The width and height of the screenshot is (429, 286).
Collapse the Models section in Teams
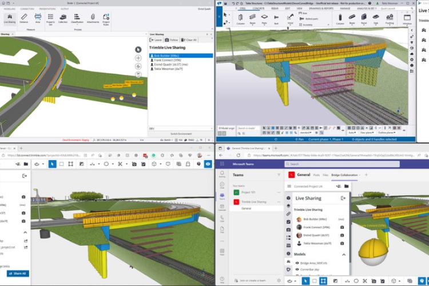pos(344,255)
